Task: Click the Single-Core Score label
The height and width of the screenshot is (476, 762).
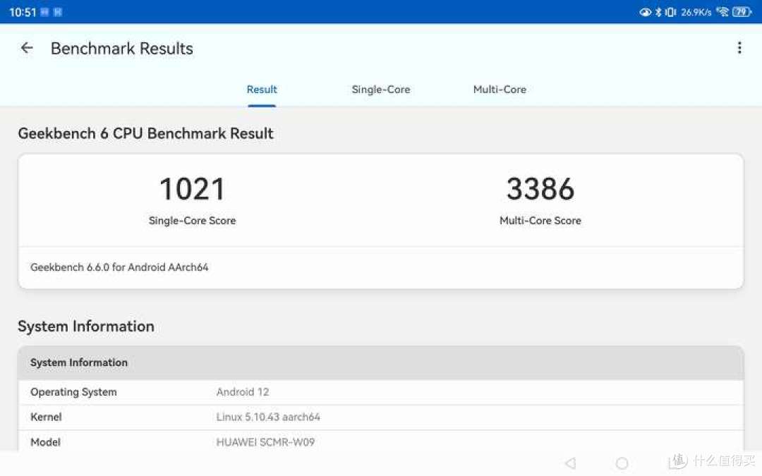Action: point(192,221)
